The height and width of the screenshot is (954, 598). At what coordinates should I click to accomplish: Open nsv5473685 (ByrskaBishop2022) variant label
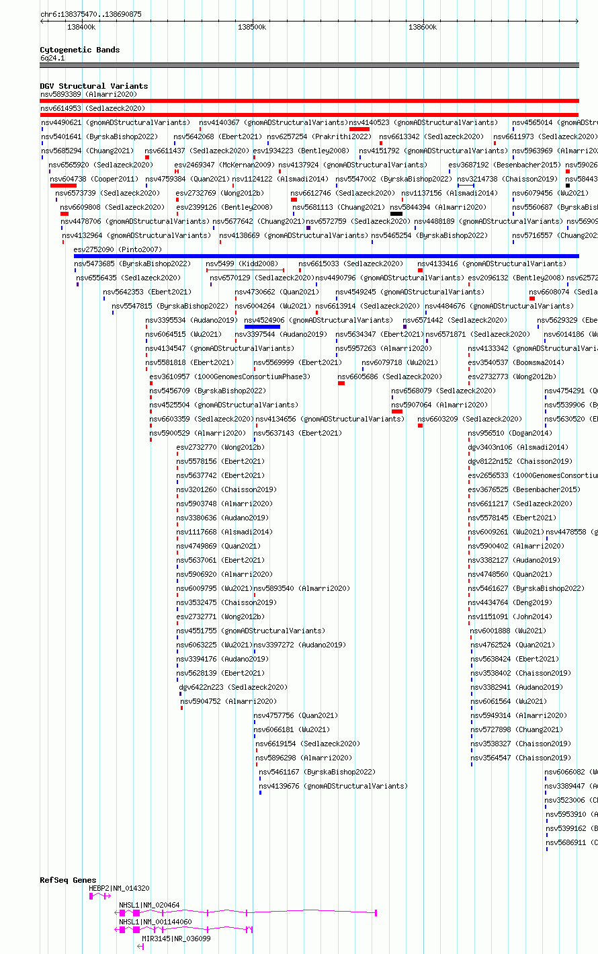point(132,264)
